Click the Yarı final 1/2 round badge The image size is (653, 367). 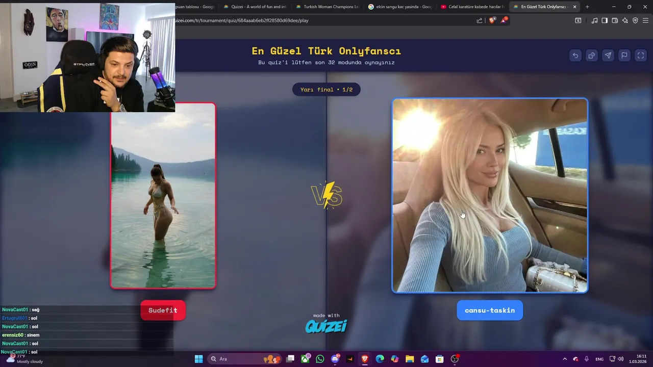click(326, 90)
